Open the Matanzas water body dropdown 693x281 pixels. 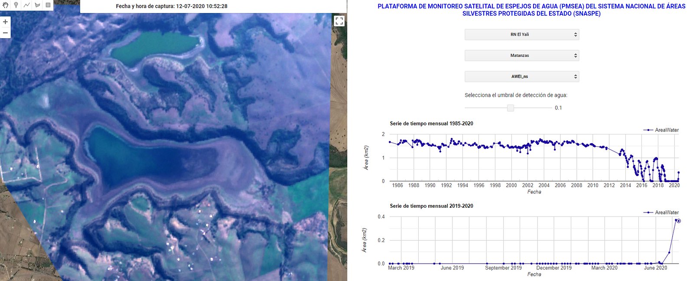click(521, 56)
